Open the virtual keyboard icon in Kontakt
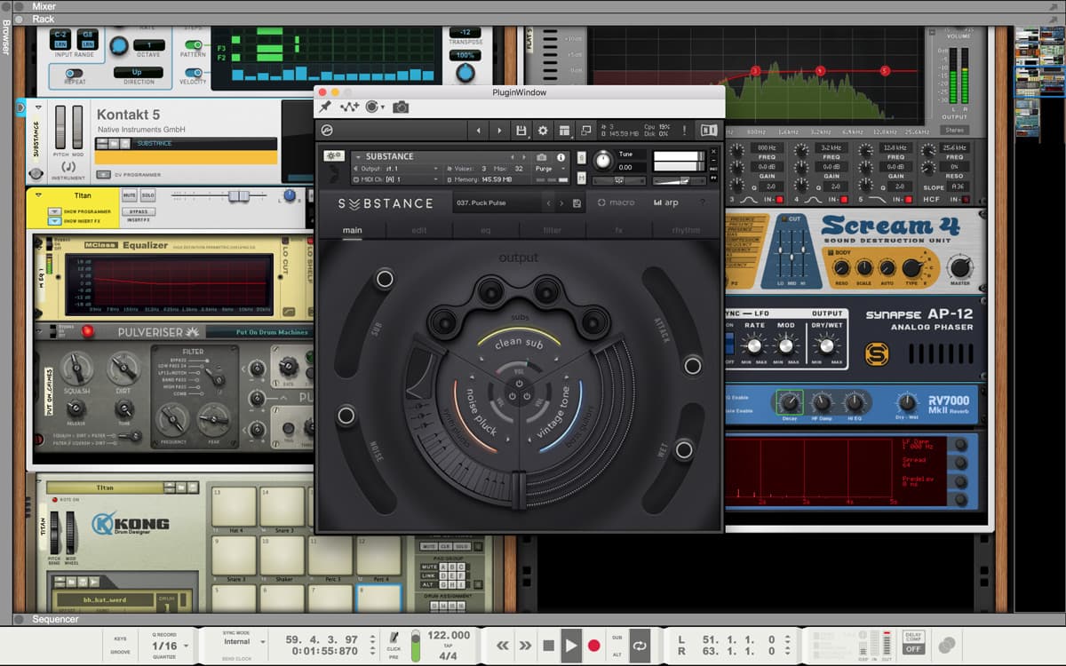 click(x=710, y=131)
